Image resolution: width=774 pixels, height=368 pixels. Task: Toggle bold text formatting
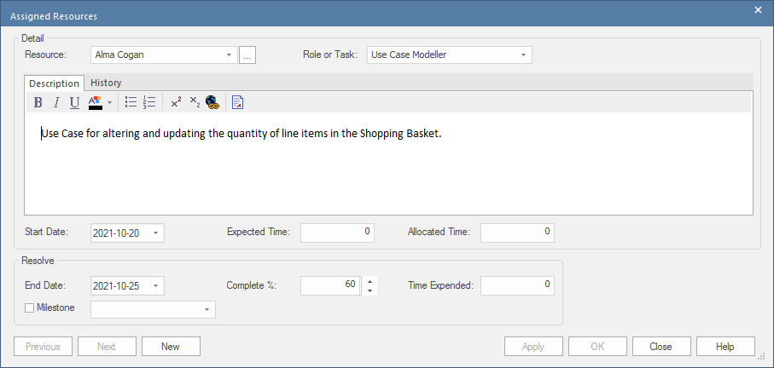click(38, 102)
